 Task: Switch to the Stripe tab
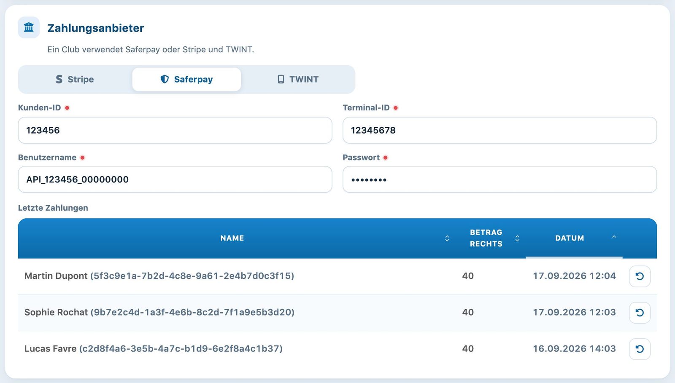click(x=75, y=79)
